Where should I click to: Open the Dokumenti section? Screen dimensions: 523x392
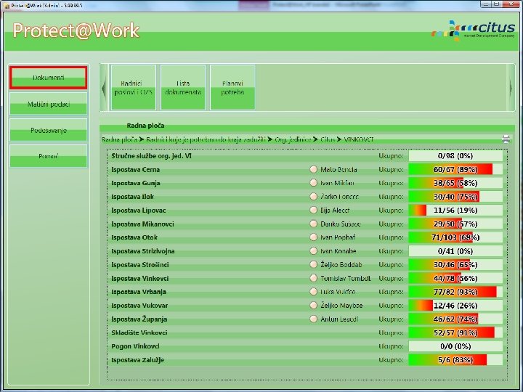(x=49, y=78)
